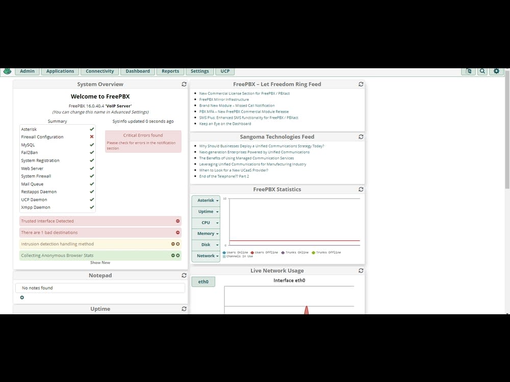Click Show New under notifications
Screen dimensions: 510x382
click(100, 262)
